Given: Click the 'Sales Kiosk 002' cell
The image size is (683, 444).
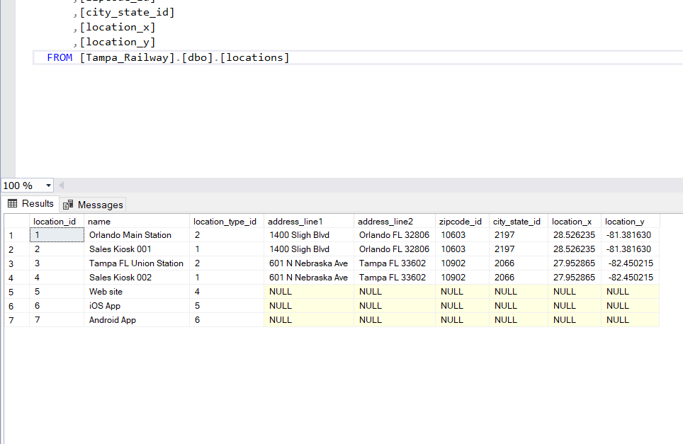Looking at the screenshot, I should 136,278.
